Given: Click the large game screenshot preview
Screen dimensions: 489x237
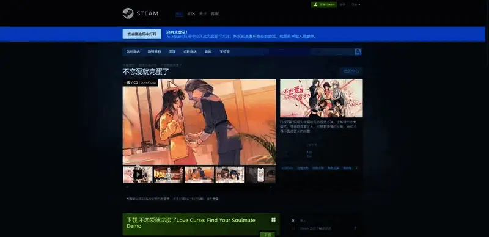Looking at the screenshot, I should (199, 122).
